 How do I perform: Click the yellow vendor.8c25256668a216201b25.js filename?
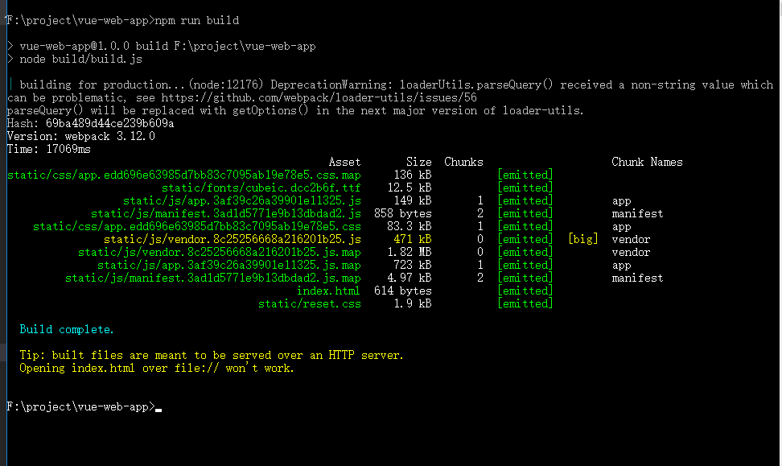(x=233, y=240)
